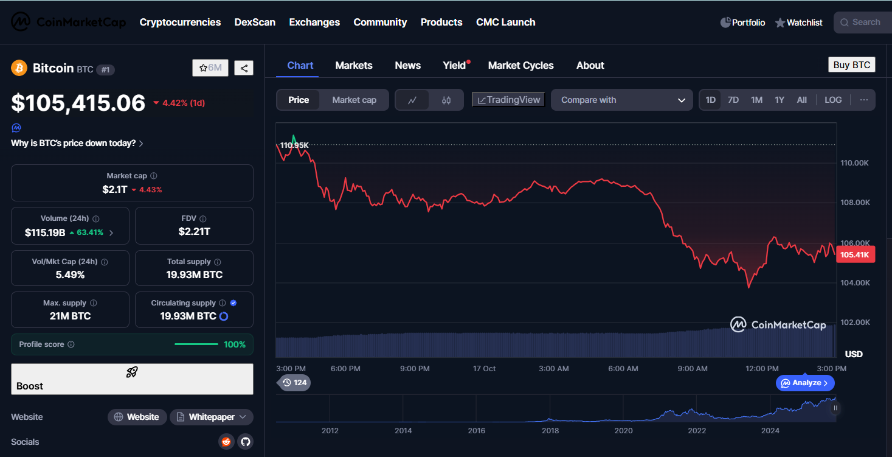Click the chart more options ellipsis
This screenshot has width=892, height=457.
point(863,100)
